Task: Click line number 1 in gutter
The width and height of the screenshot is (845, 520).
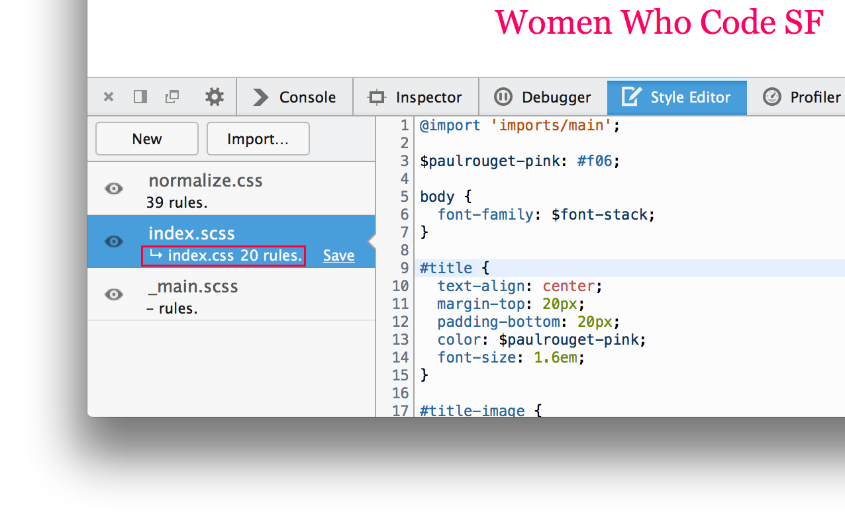Action: [405, 126]
